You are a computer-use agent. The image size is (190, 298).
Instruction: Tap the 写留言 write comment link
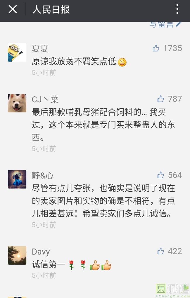coord(165,24)
